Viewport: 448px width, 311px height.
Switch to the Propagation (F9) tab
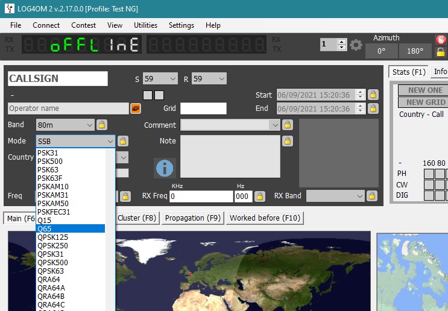193,218
